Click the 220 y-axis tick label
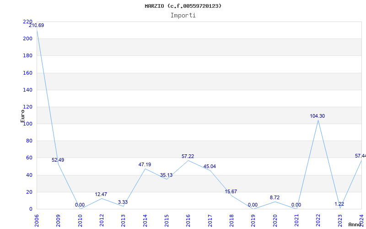 pos(27,22)
